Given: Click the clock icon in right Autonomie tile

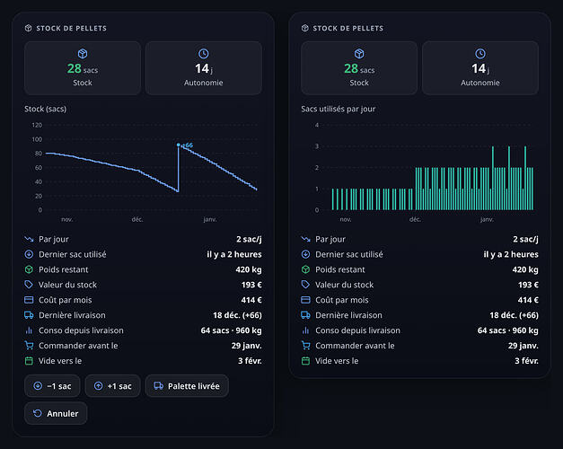Looking at the screenshot, I should click(x=480, y=54).
